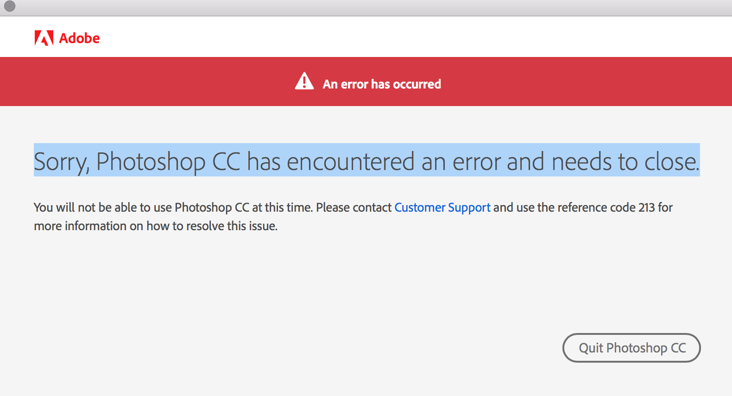This screenshot has width=732, height=396.
Task: Click the Adobe wordmark text
Action: 79,38
